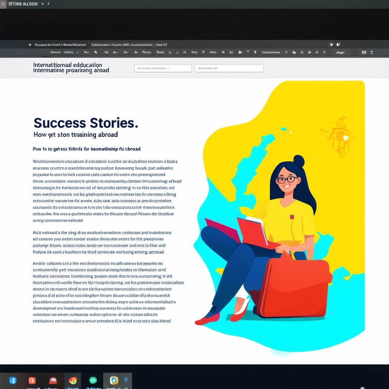Click the International education site title
Screen dimensions: 389x389
[71, 68]
